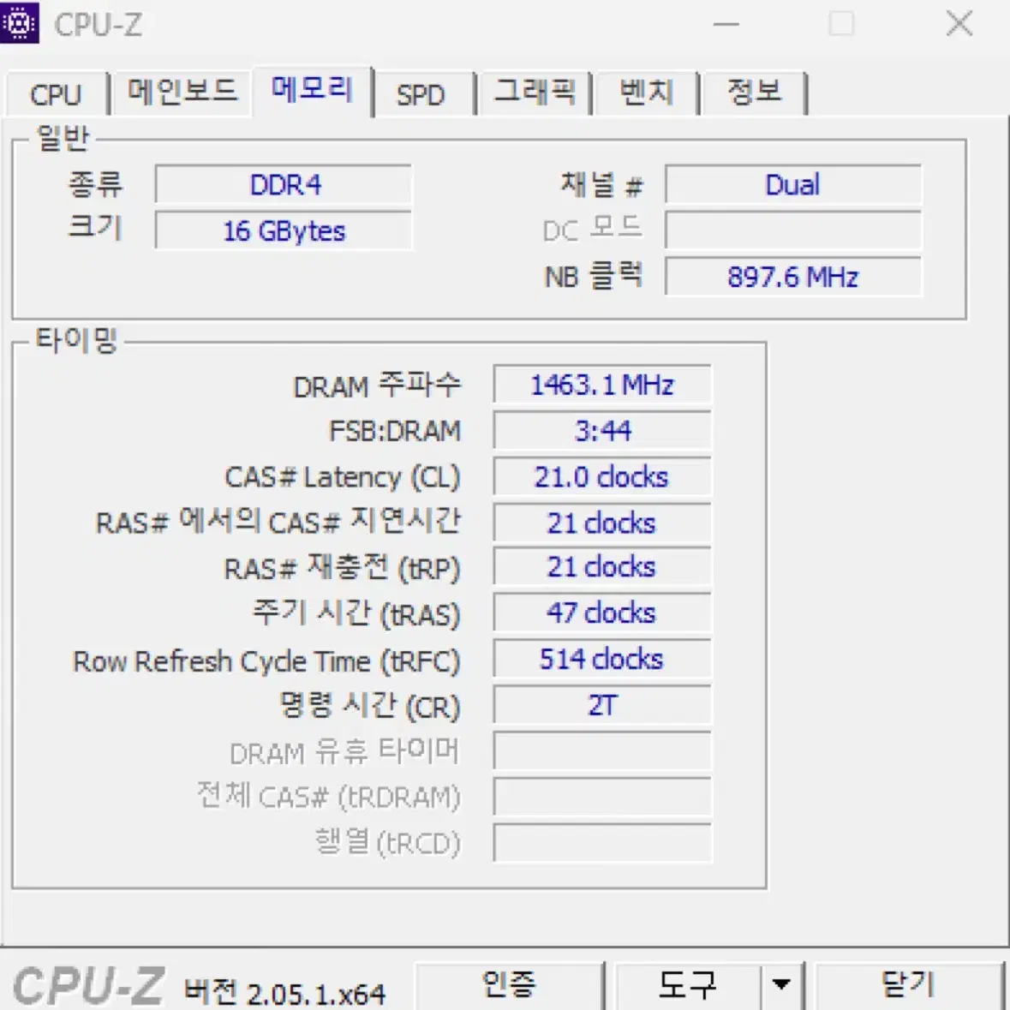Viewport: 1010px width, 1010px height.
Task: Select the 메모리 tab
Action: tap(313, 90)
